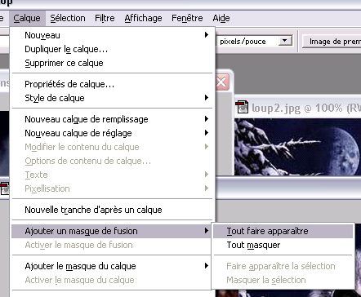
Task: Choose Supprimer ce calque
Action: click(x=112, y=63)
